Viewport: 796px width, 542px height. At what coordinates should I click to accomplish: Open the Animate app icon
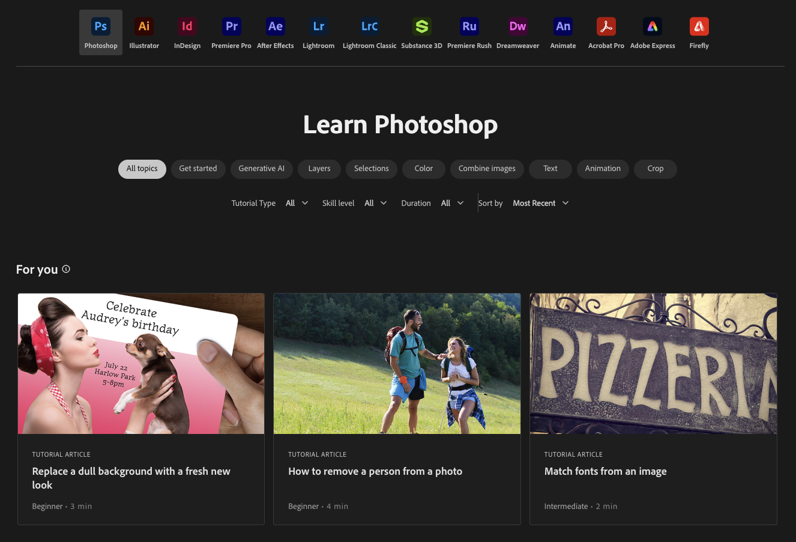pos(563,26)
